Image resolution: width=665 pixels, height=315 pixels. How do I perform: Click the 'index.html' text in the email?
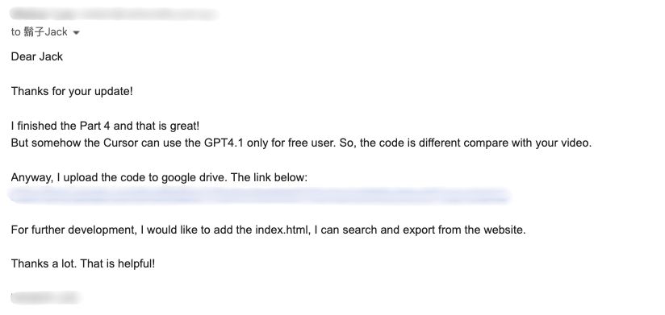pyautogui.click(x=282, y=230)
